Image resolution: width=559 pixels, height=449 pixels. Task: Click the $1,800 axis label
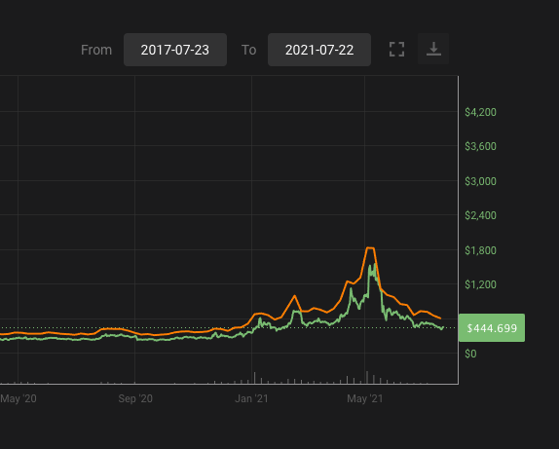point(480,250)
